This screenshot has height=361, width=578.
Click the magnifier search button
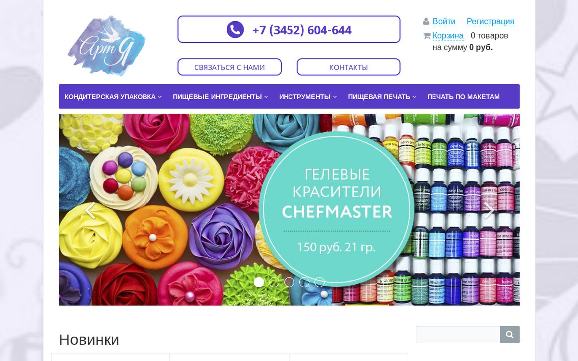pyautogui.click(x=510, y=334)
